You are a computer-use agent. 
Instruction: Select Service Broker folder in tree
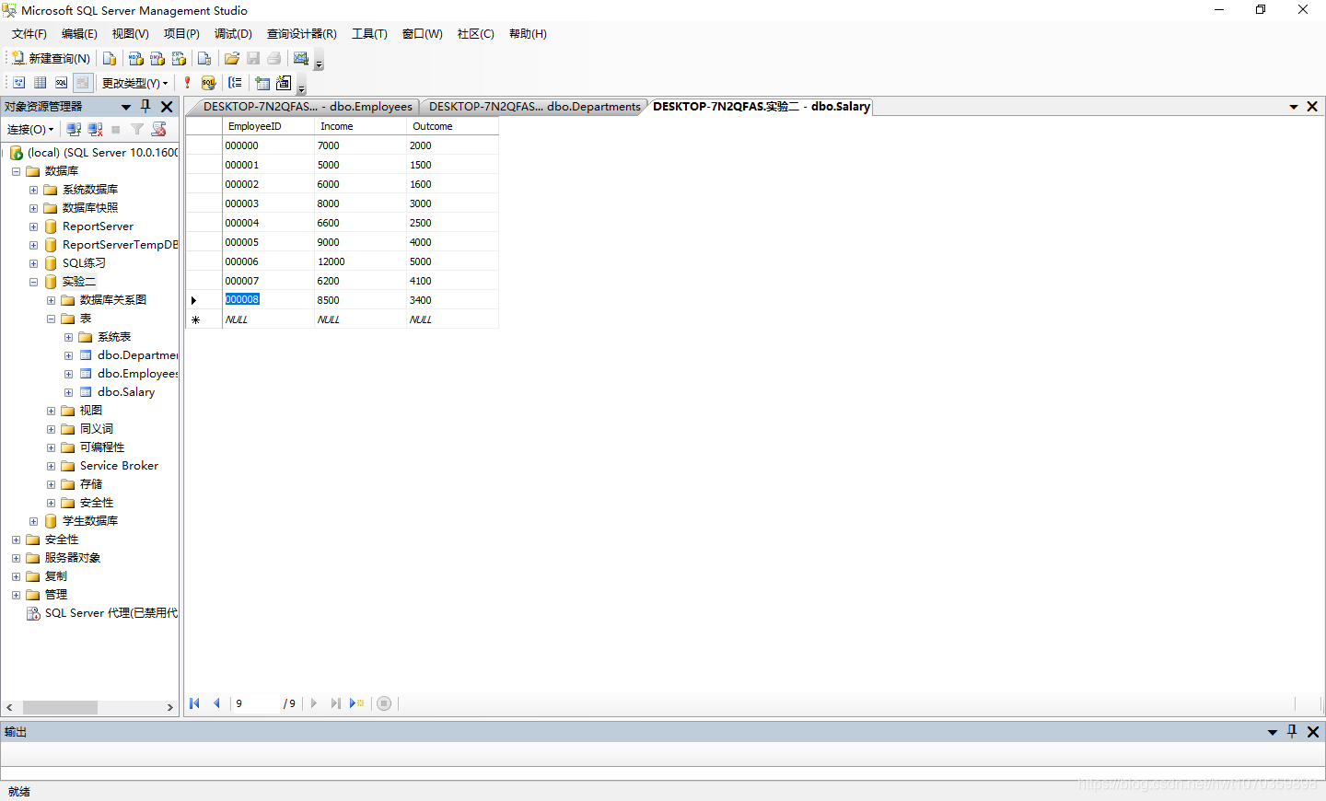119,466
